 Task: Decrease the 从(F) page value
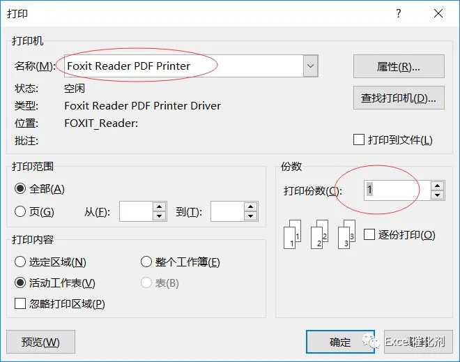(160, 216)
